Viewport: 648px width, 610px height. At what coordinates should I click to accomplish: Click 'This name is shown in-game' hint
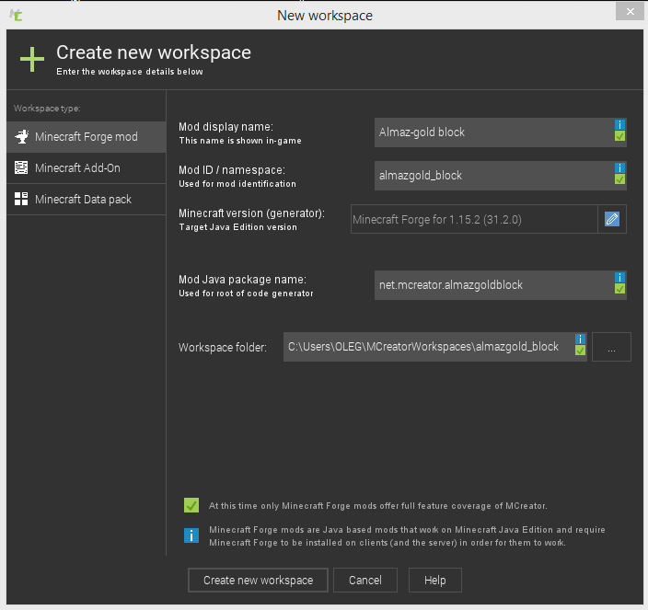pos(240,141)
